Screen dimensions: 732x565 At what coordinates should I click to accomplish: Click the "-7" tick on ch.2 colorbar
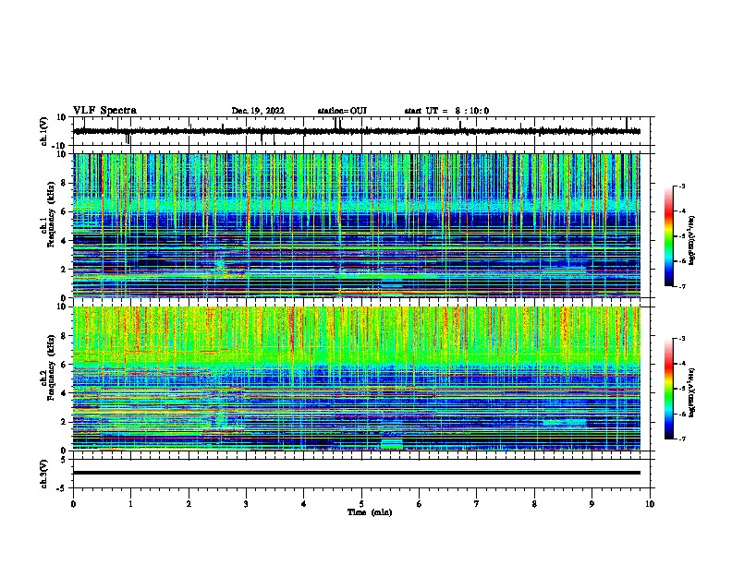[682, 439]
